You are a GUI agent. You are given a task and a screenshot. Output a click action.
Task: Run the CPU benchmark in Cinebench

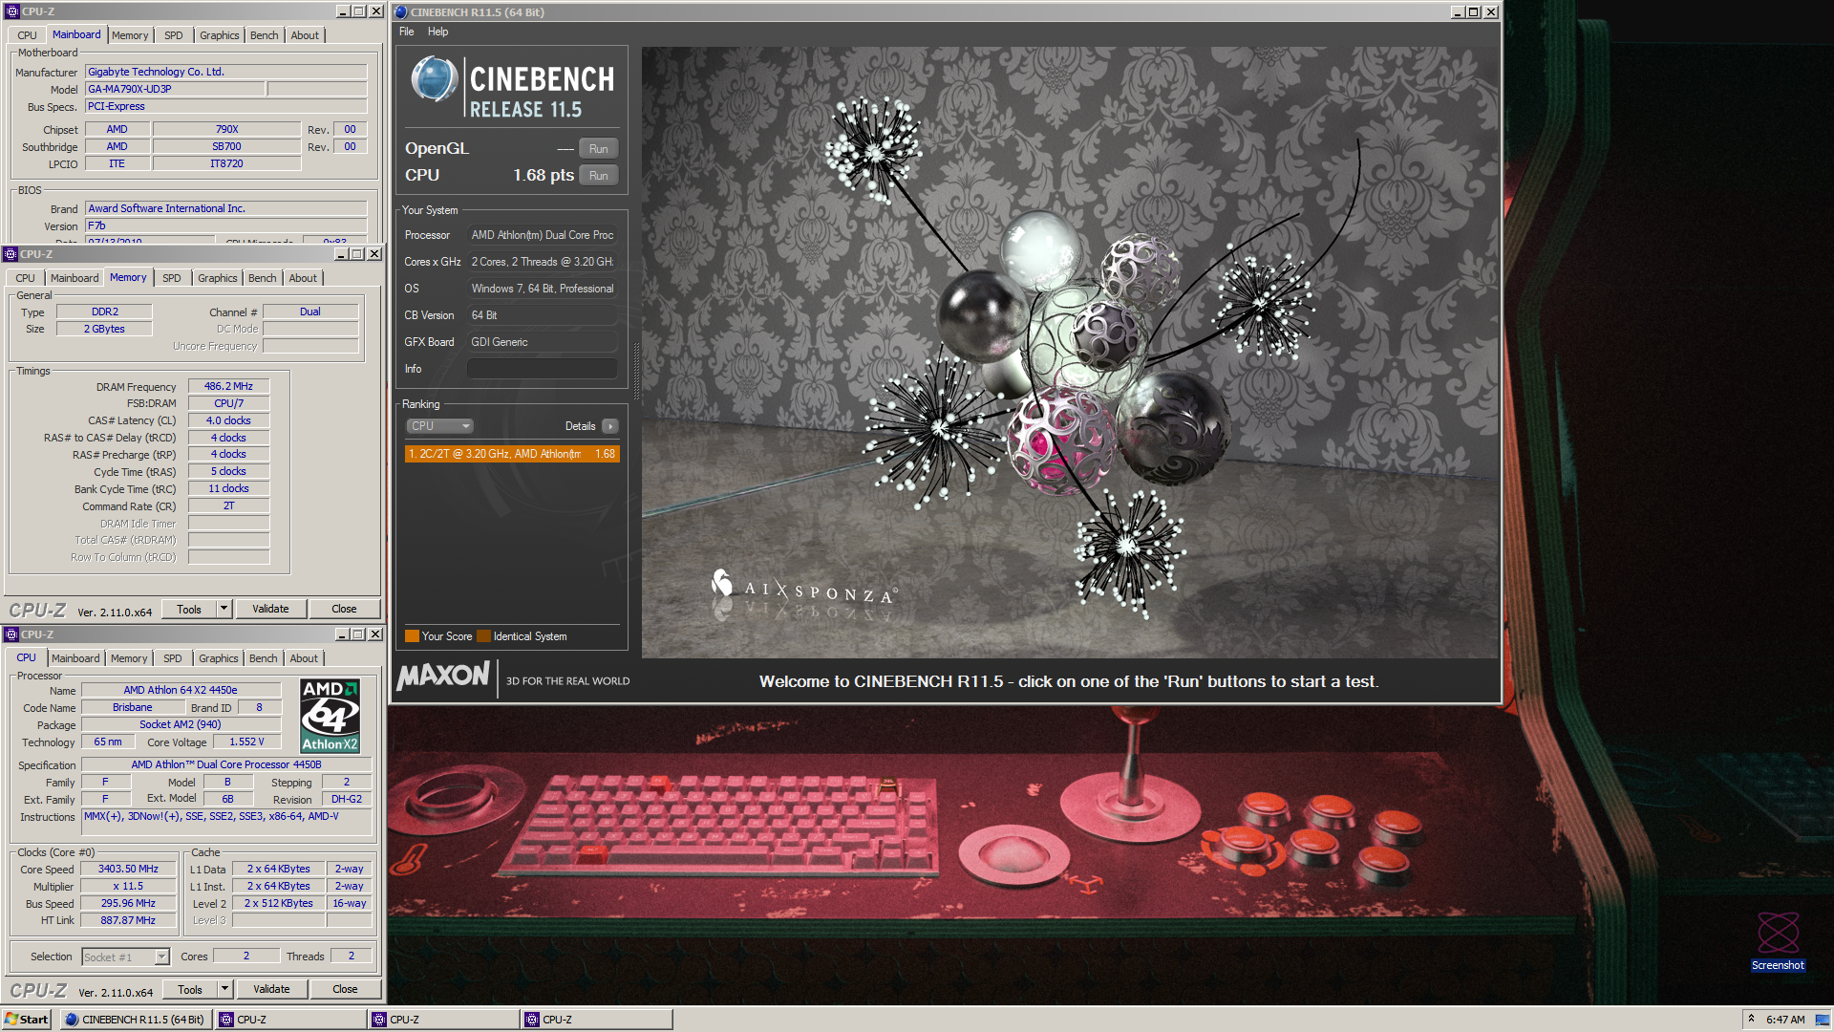(x=599, y=176)
